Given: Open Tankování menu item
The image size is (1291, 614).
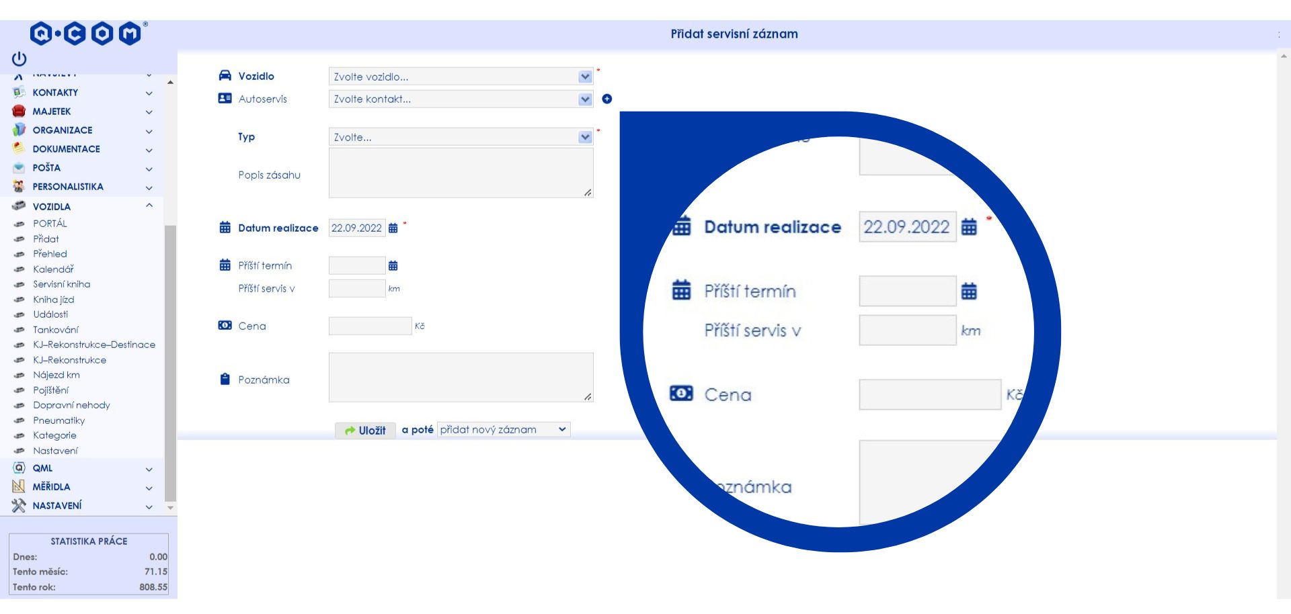Looking at the screenshot, I should point(55,330).
